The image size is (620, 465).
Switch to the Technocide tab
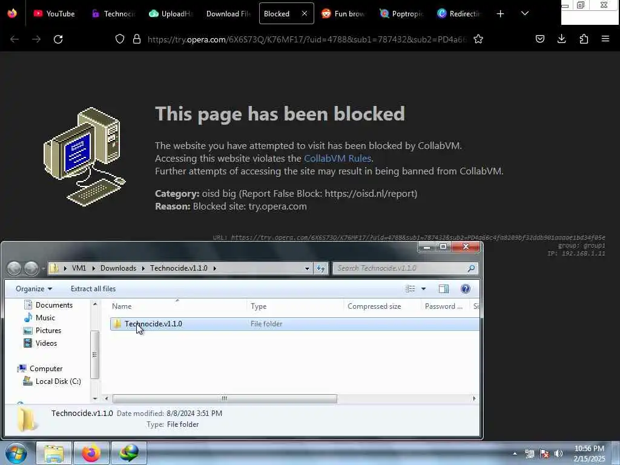coord(113,13)
